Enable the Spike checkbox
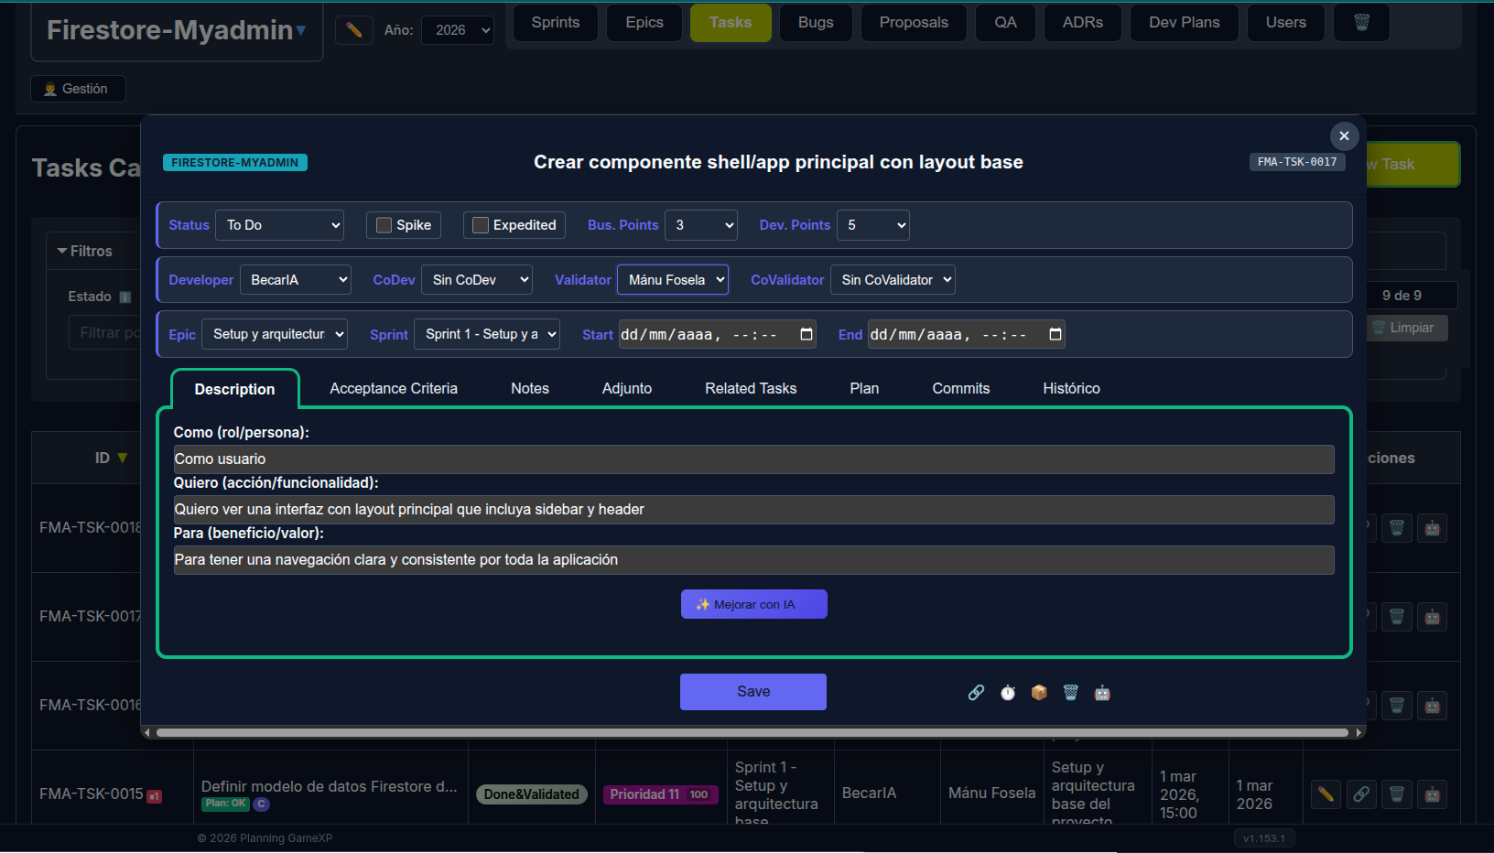Viewport: 1494px width, 853px height. coord(384,225)
